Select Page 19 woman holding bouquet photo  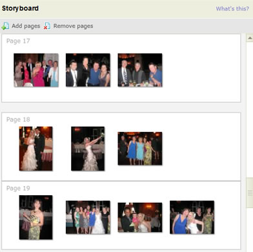pyautogui.click(x=35, y=217)
